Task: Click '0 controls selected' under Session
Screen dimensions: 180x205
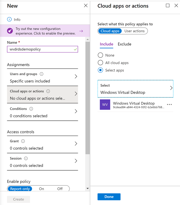Action: click(x=27, y=165)
